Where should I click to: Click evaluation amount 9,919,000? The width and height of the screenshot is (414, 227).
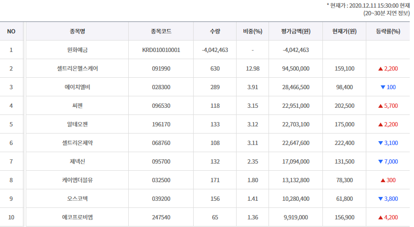coord(296,217)
